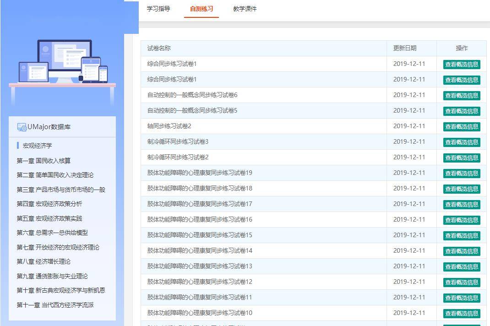This screenshot has width=490, height=326.
Task: Click date cell for 肢体功能障碍的心理康复同步练习试卷19
Action: (x=412, y=173)
